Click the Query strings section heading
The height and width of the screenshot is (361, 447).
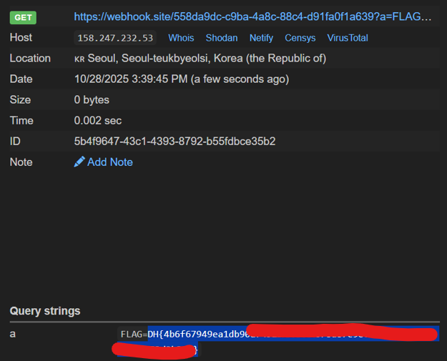(x=45, y=311)
